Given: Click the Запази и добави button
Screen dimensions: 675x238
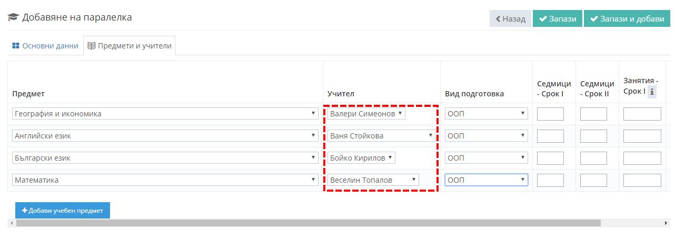Looking at the screenshot, I should point(627,18).
